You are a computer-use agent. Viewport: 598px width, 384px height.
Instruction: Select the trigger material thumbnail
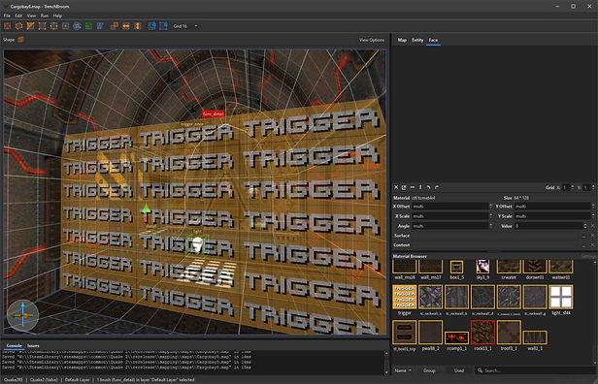[404, 297]
